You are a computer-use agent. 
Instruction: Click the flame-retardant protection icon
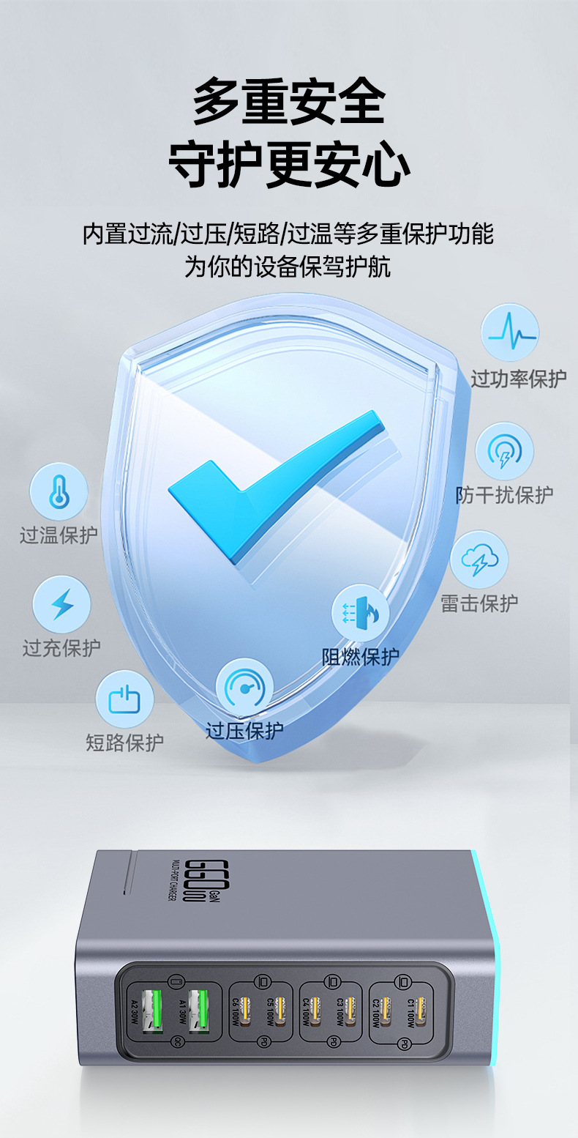tap(361, 613)
